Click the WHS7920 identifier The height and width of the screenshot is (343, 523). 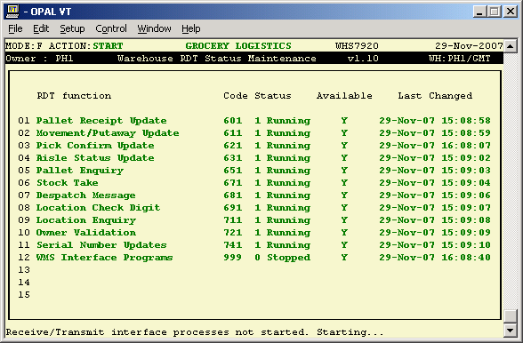pos(357,45)
